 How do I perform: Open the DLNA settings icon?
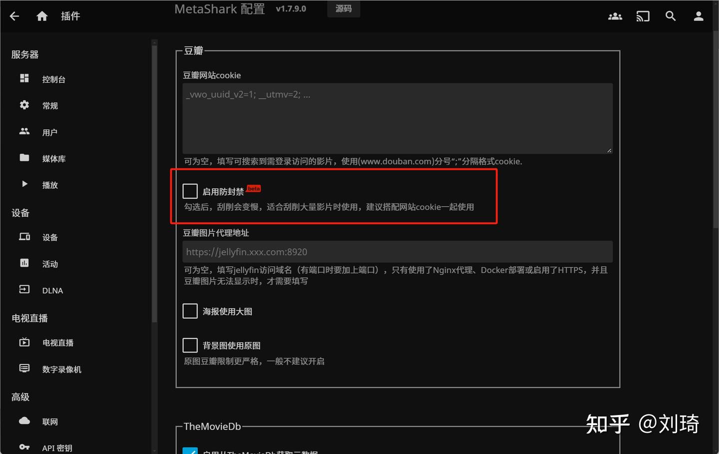click(x=24, y=290)
